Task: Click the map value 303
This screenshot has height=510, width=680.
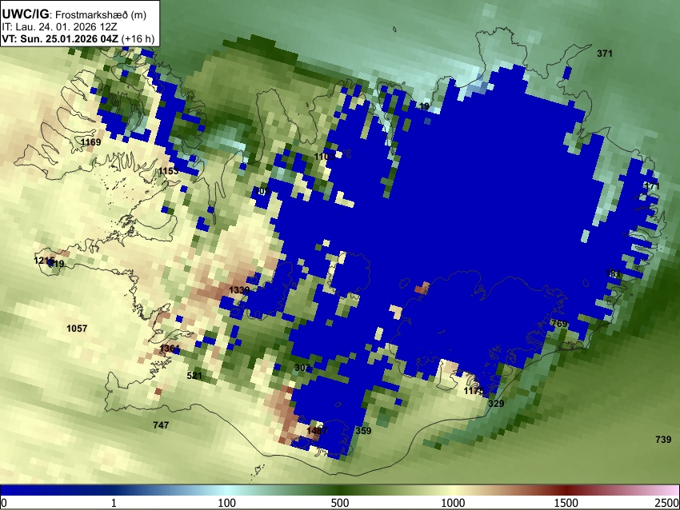Action: tap(302, 368)
